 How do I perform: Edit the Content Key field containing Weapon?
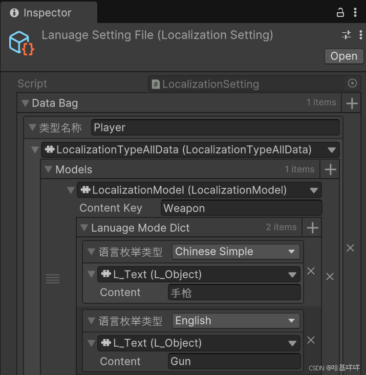pyautogui.click(x=241, y=208)
